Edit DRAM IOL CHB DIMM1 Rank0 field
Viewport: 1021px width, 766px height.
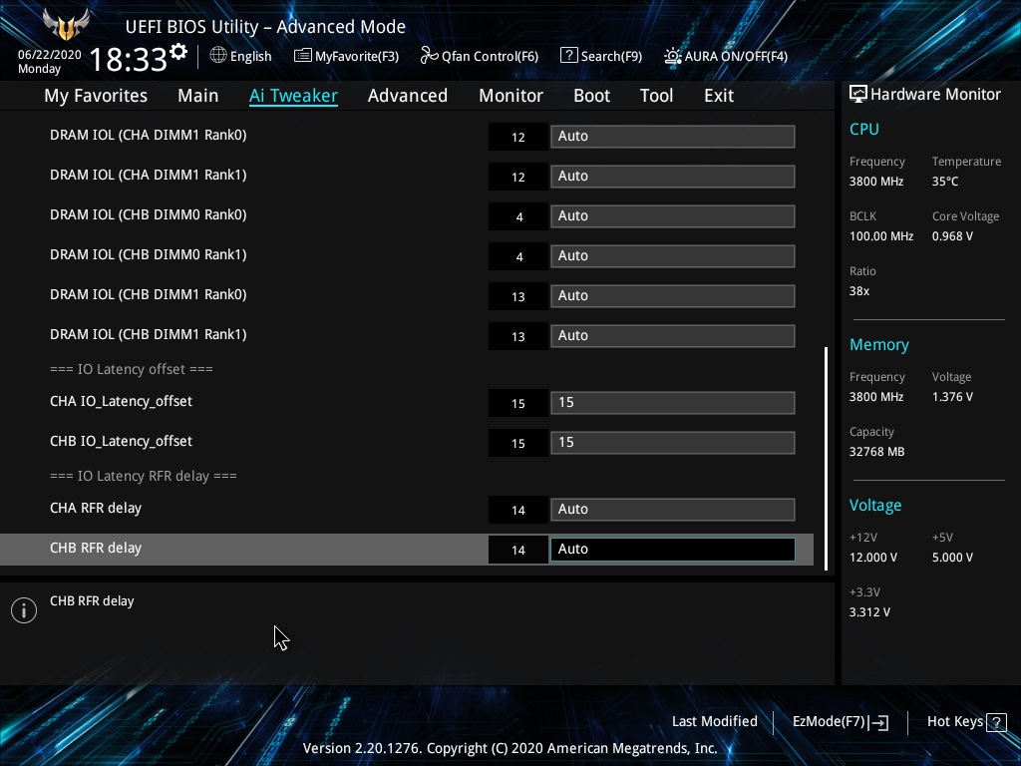673,295
